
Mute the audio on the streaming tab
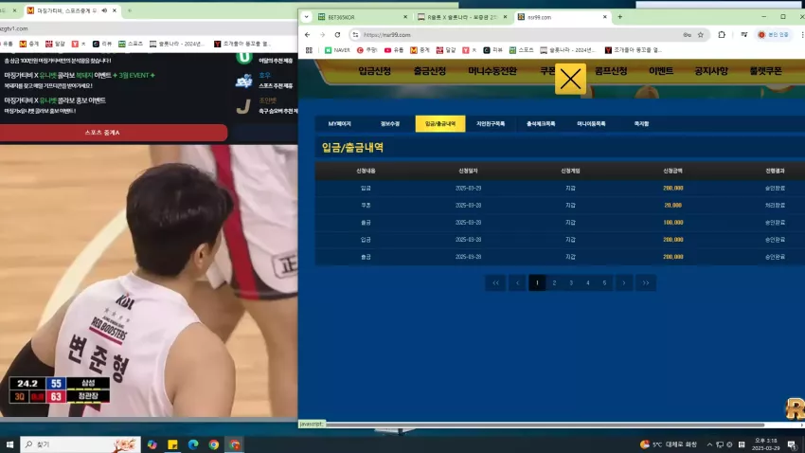pos(104,10)
